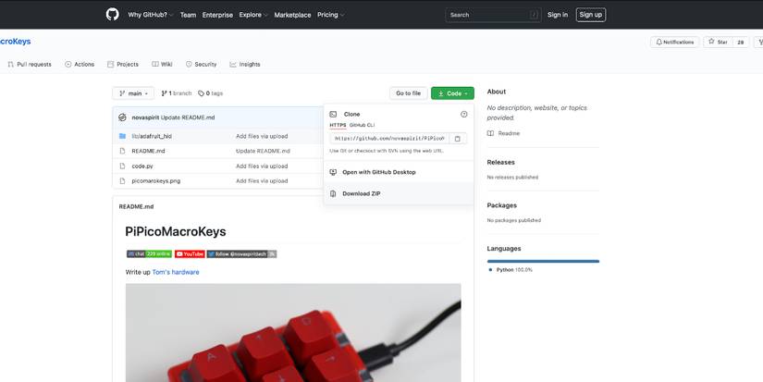Switch to the Wiki tab

pos(162,64)
